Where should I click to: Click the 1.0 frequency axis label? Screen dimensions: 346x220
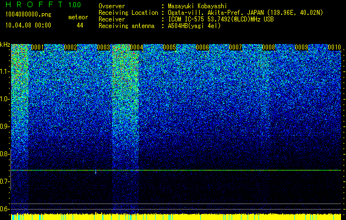pos(4,99)
